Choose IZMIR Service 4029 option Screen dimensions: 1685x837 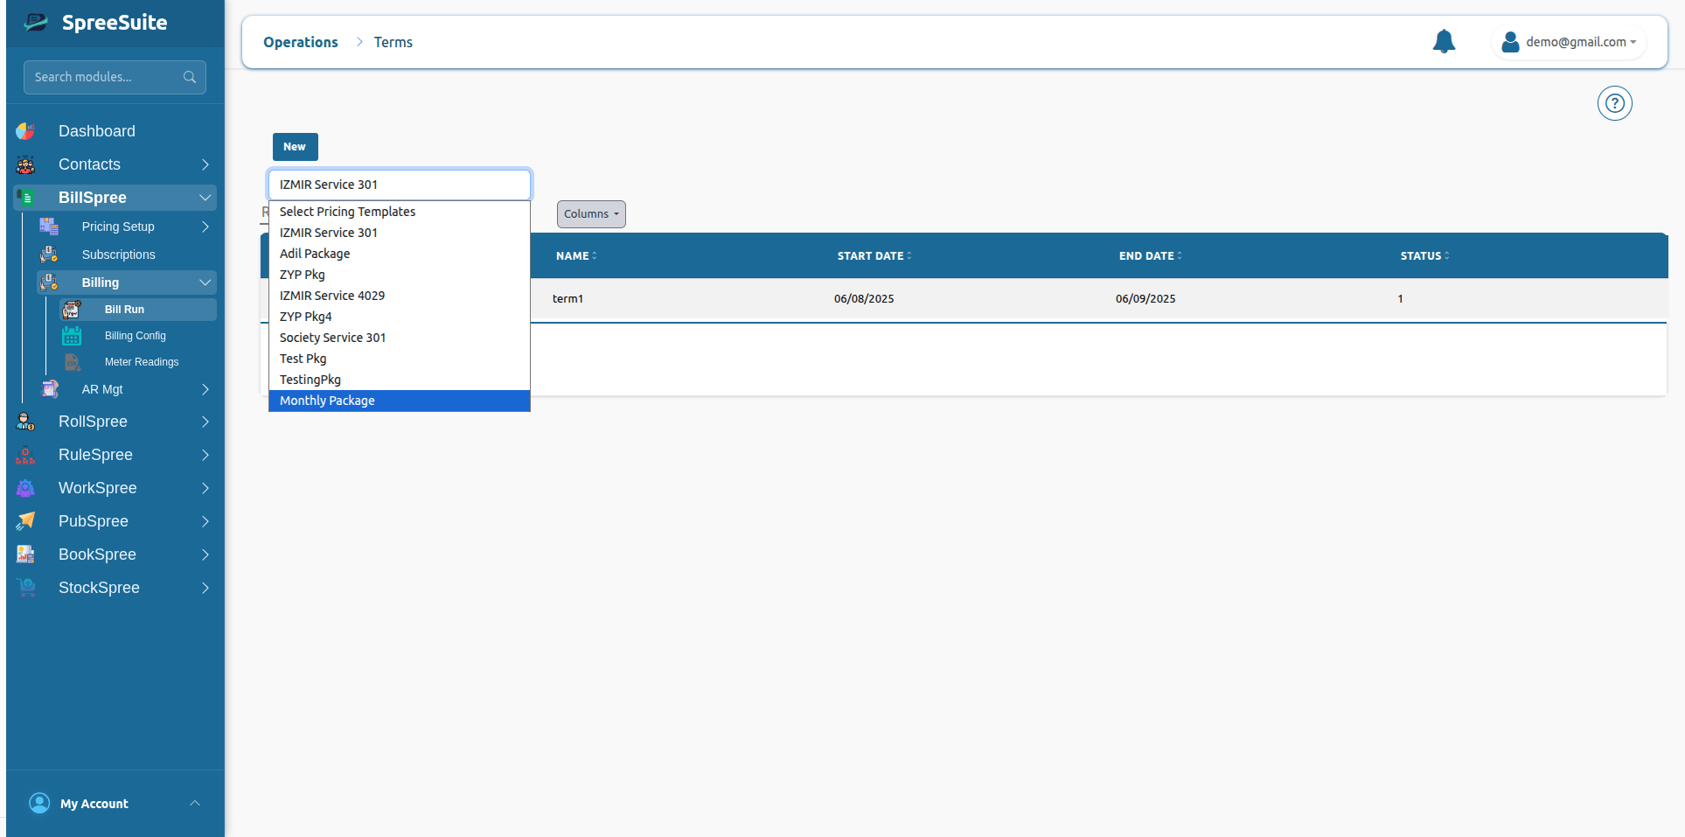400,296
